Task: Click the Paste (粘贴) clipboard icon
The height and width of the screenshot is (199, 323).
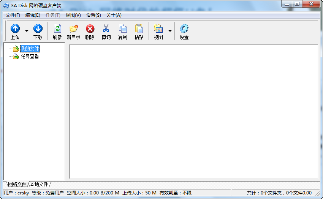Action: tap(139, 28)
